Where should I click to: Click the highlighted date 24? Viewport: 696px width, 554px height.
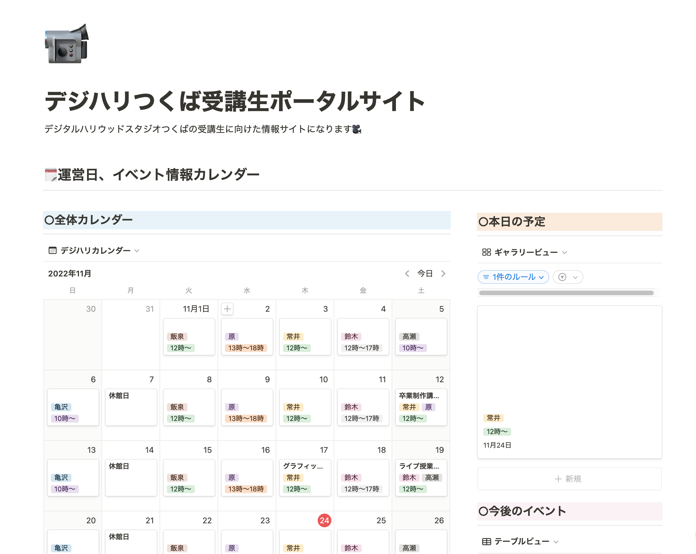pyautogui.click(x=325, y=520)
